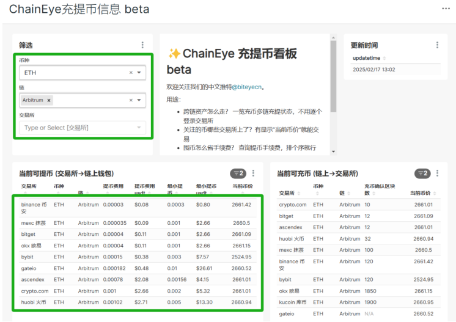The width and height of the screenshot is (456, 322).
Task: Open the @biteyecn Twitter link
Action: (x=246, y=87)
